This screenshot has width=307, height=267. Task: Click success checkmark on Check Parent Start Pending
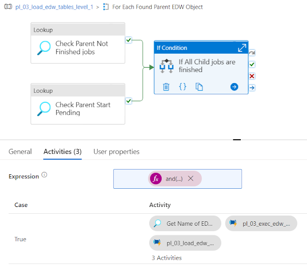pyautogui.click(x=129, y=101)
